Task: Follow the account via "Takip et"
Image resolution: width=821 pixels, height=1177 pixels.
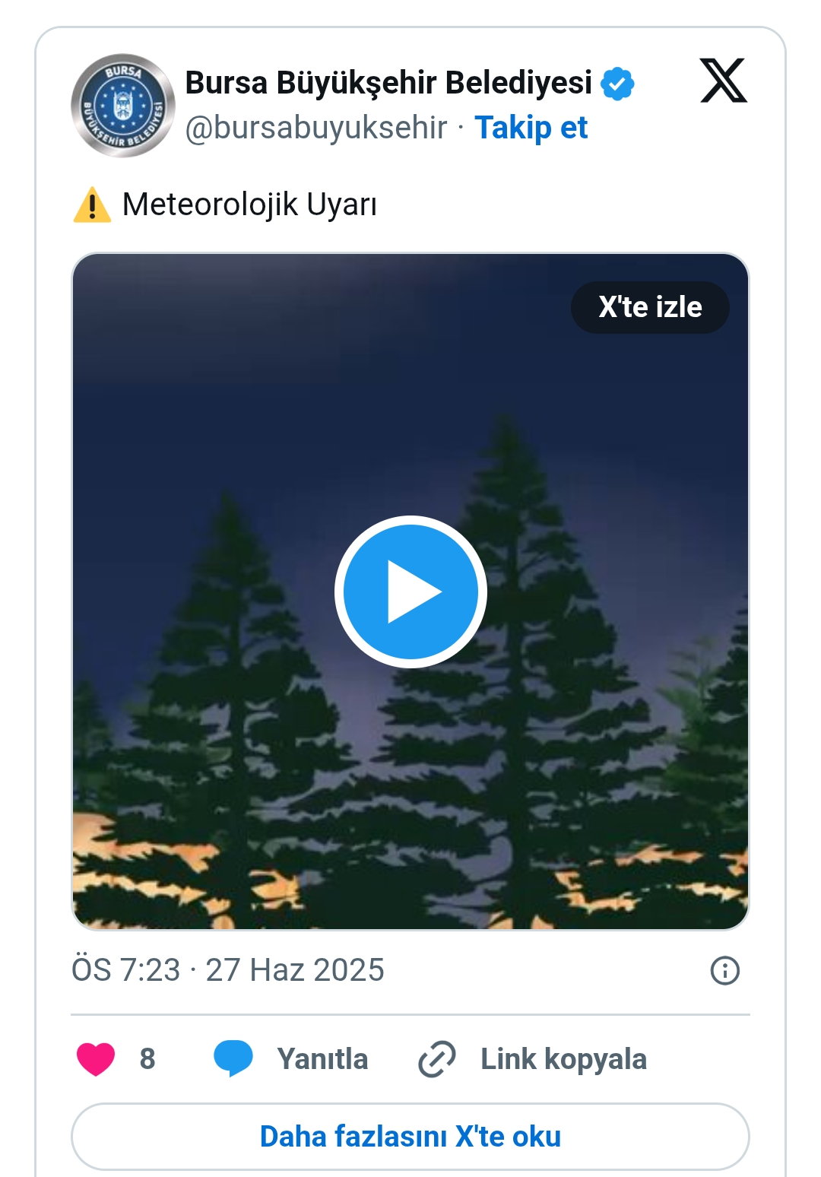Action: pyautogui.click(x=531, y=128)
